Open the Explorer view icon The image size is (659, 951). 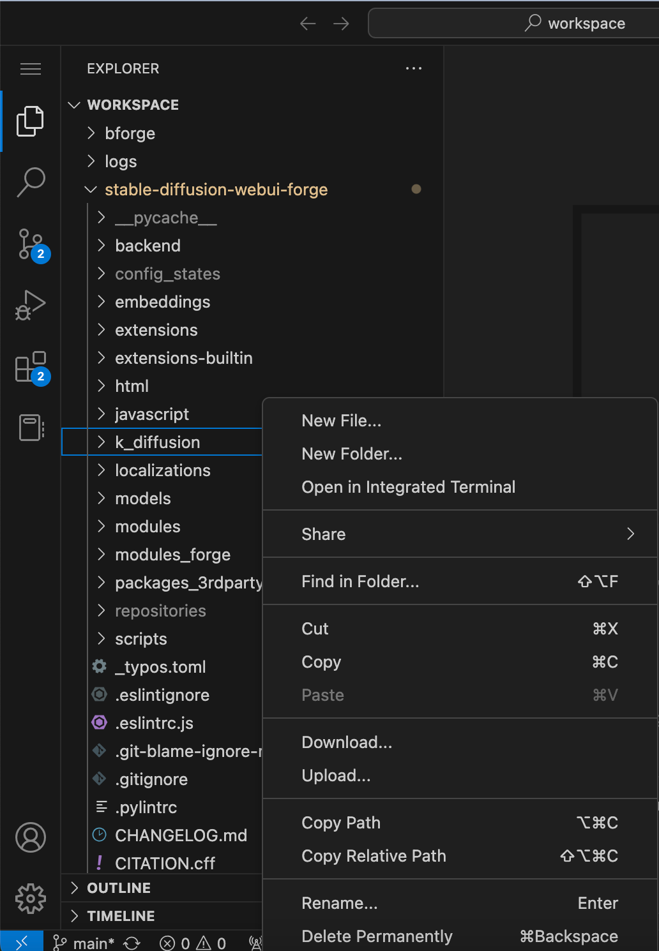click(x=30, y=121)
